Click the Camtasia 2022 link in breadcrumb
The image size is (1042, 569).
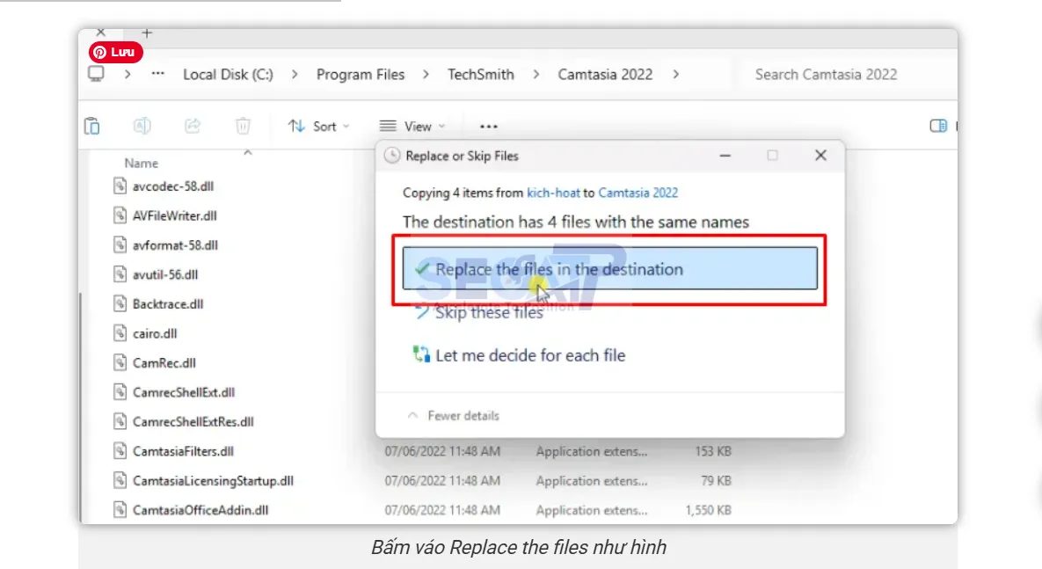pyautogui.click(x=605, y=75)
